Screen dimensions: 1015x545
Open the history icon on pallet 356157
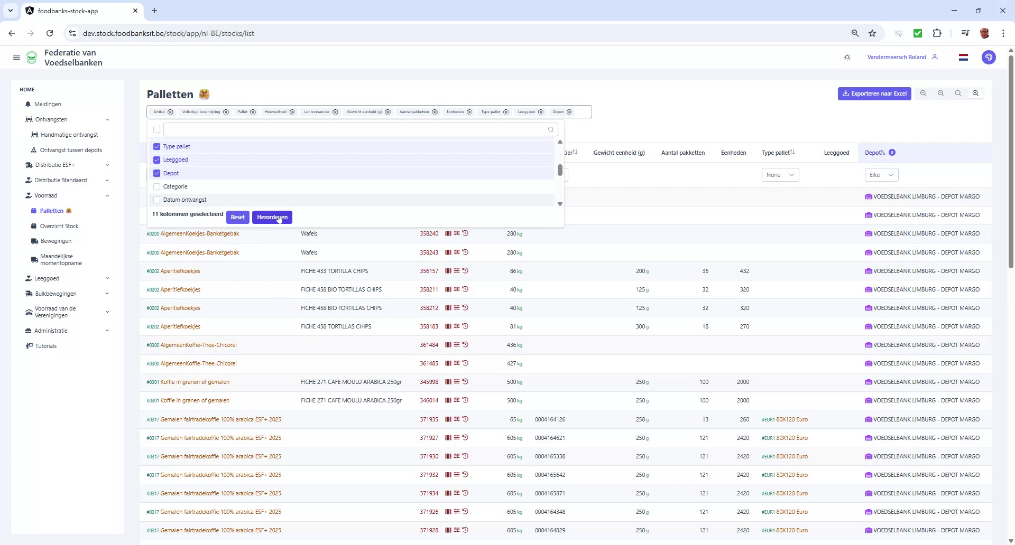[x=466, y=270]
